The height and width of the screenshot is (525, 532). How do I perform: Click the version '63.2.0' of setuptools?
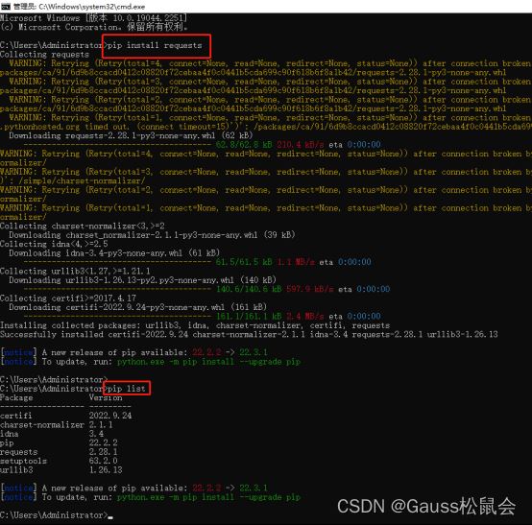pos(103,461)
